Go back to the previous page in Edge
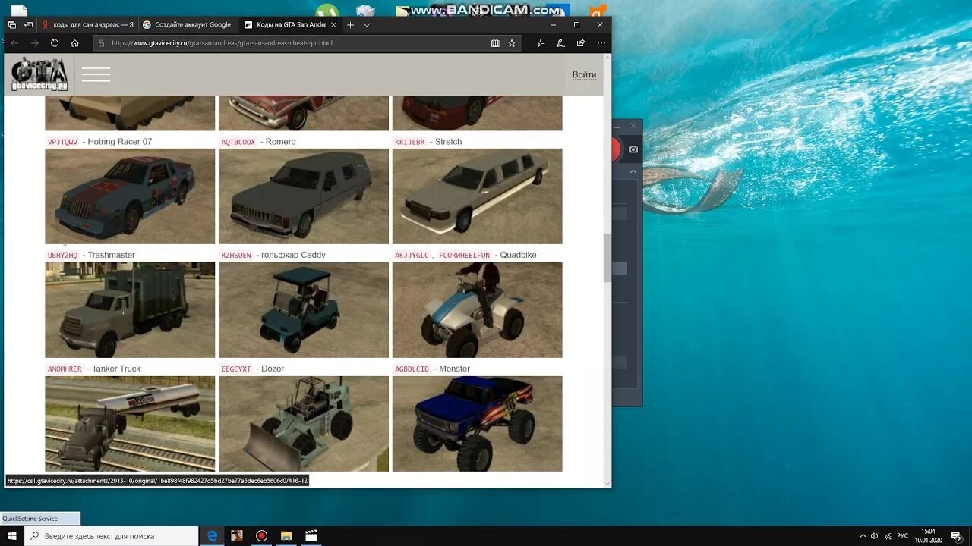The image size is (972, 546). point(14,43)
